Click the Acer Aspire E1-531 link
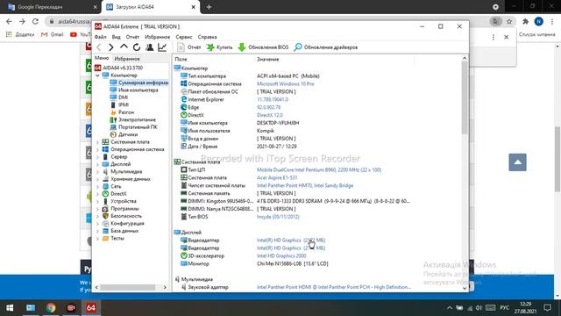 pos(277,177)
